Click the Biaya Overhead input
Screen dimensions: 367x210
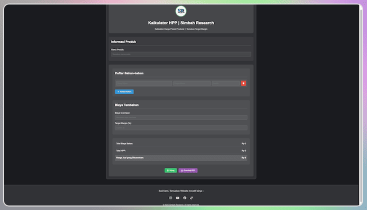[x=180, y=117]
